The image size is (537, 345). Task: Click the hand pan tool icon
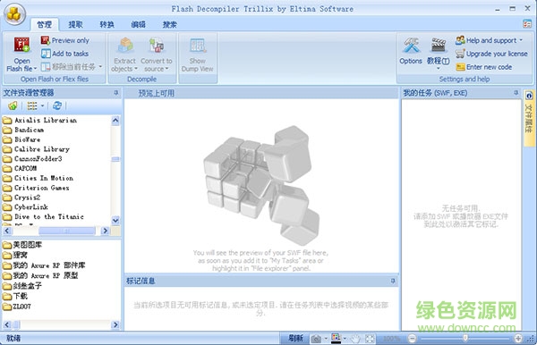click(355, 339)
